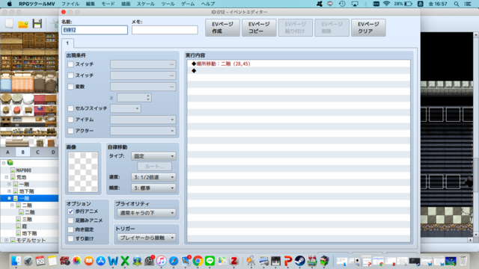Open the ゲーム menu
This screenshot has width=479, height=269.
188,4
